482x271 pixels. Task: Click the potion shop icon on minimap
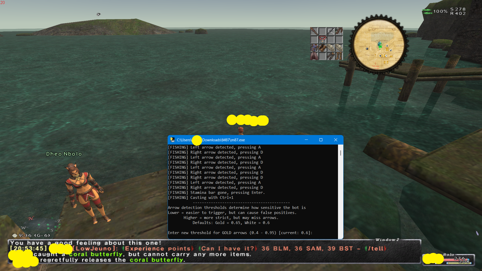[x=391, y=50]
